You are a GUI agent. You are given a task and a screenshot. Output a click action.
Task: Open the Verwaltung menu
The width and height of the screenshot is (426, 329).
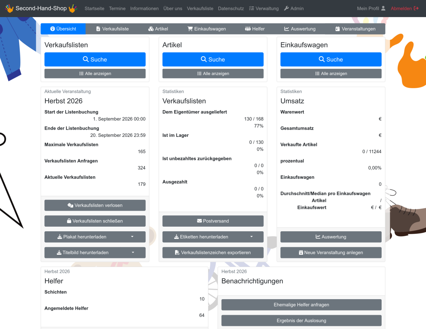(264, 9)
